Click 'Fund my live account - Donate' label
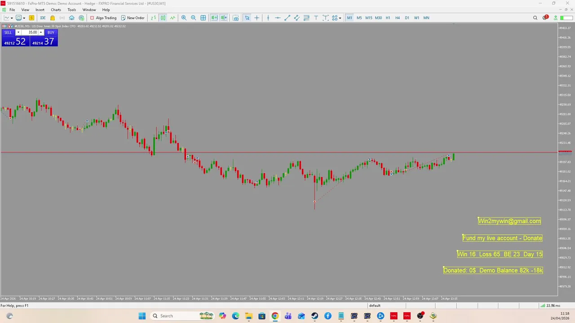This screenshot has width=575, height=323. click(502, 238)
